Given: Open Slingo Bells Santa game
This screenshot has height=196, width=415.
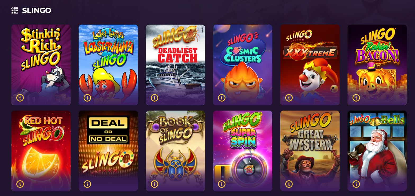Looking at the screenshot, I should pyautogui.click(x=377, y=151).
